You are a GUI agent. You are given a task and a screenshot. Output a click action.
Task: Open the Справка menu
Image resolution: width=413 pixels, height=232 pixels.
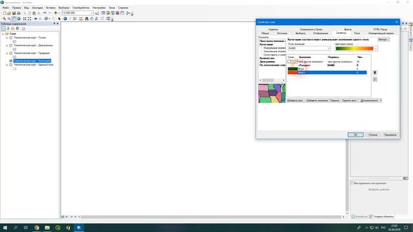(123, 8)
